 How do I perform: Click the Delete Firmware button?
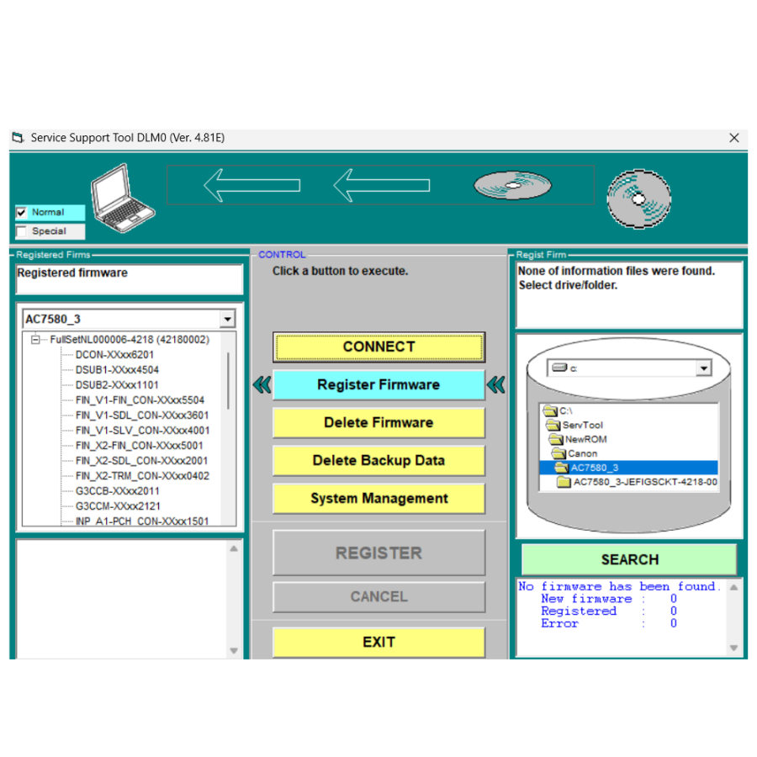tap(379, 422)
